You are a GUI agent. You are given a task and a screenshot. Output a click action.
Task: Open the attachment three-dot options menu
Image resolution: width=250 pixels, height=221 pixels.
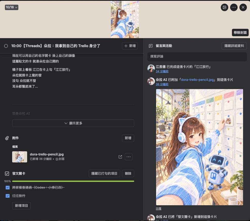pos(128,157)
